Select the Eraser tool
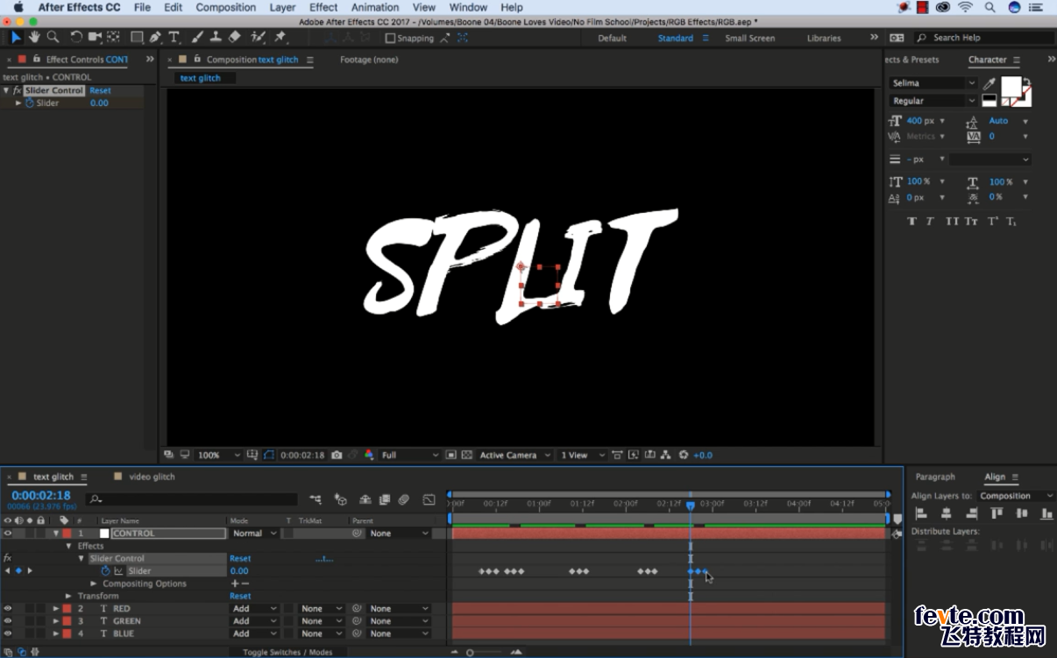1057x658 pixels. tap(234, 38)
